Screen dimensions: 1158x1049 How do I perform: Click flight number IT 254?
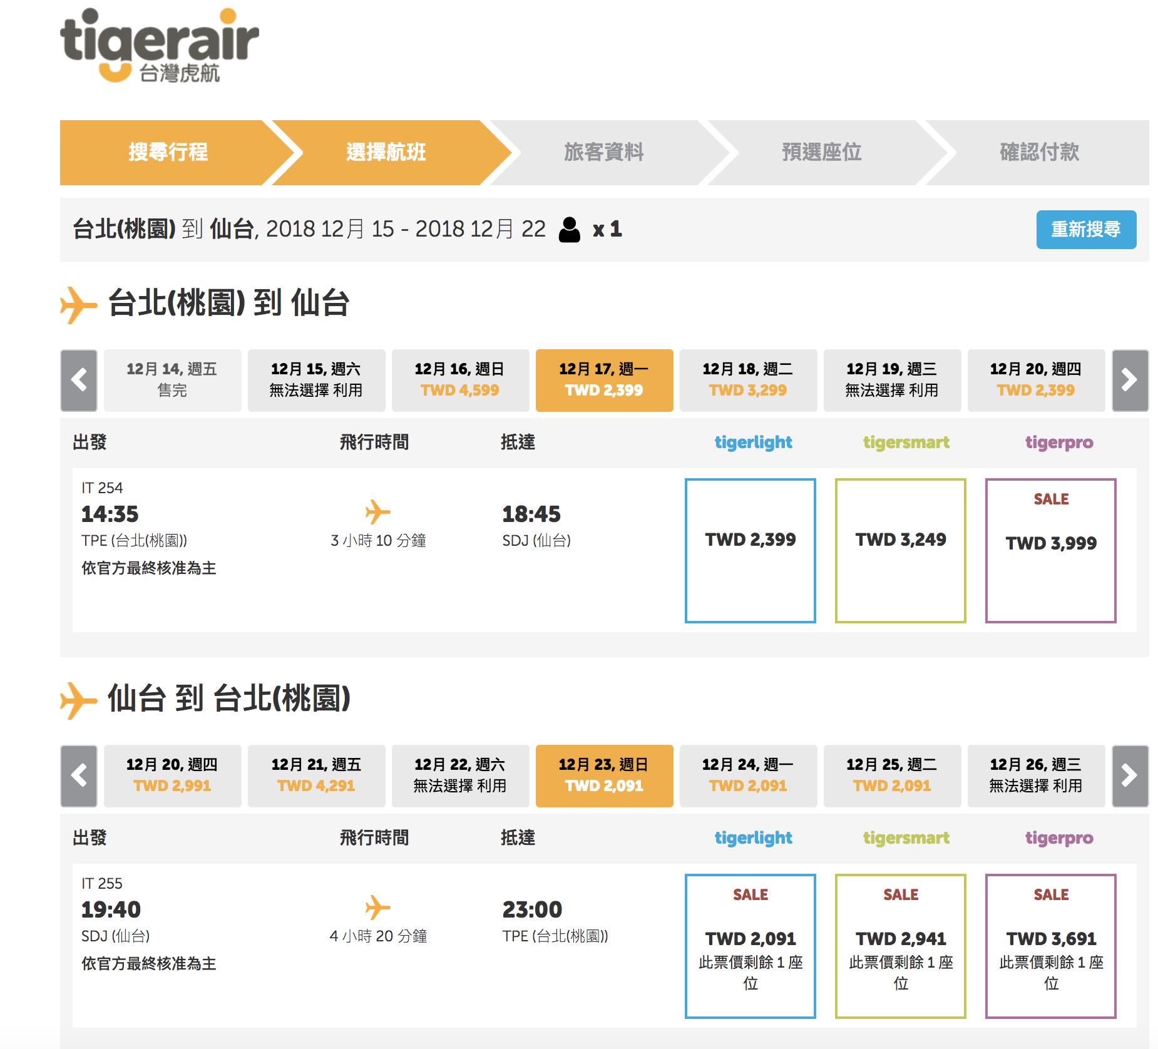tap(102, 488)
